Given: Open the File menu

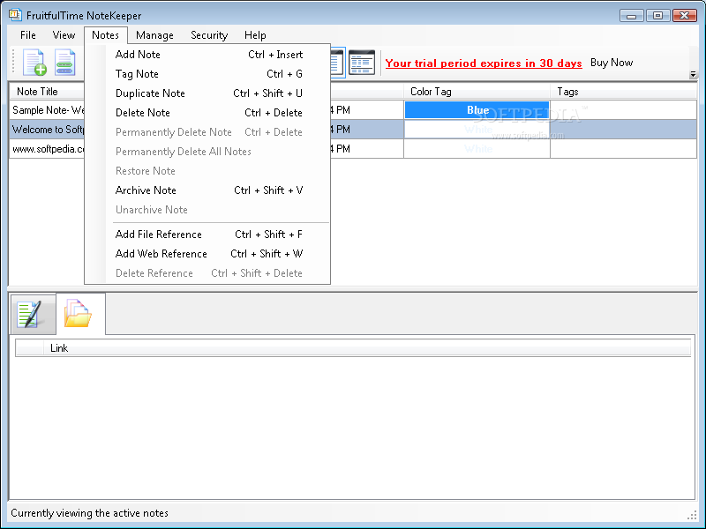Looking at the screenshot, I should pyautogui.click(x=28, y=35).
